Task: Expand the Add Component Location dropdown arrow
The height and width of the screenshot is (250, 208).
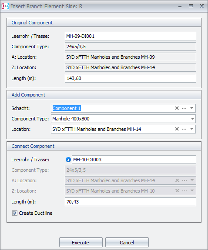Action: click(x=192, y=129)
